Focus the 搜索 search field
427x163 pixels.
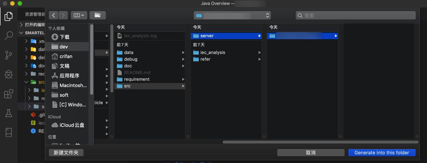tap(356, 15)
